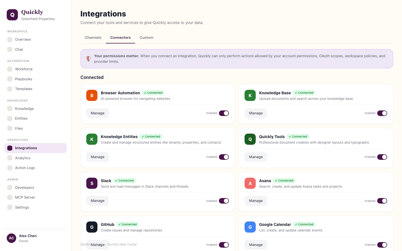Click the Action Logs sidebar icon

pyautogui.click(x=10, y=168)
